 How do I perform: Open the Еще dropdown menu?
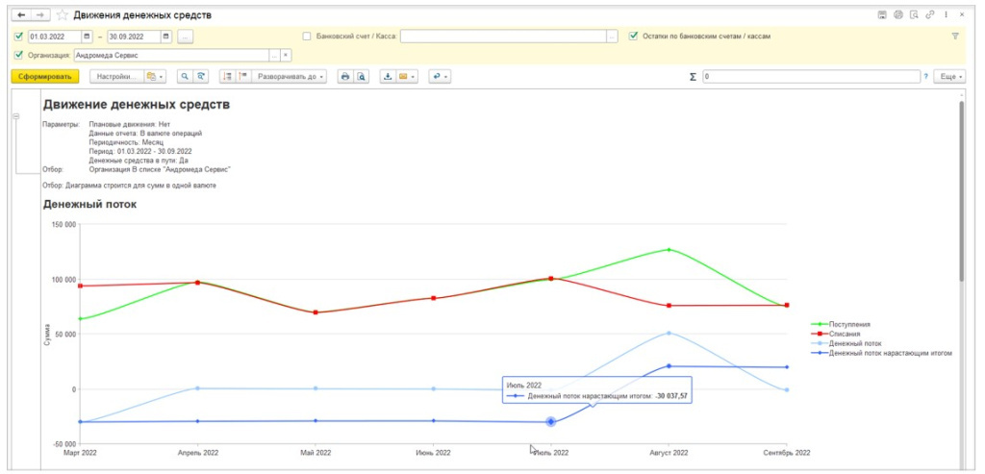click(950, 76)
